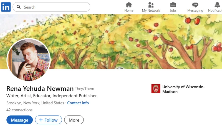This screenshot has width=222, height=126.
Task: Check the Notifications bell icon
Action: tap(217, 5)
